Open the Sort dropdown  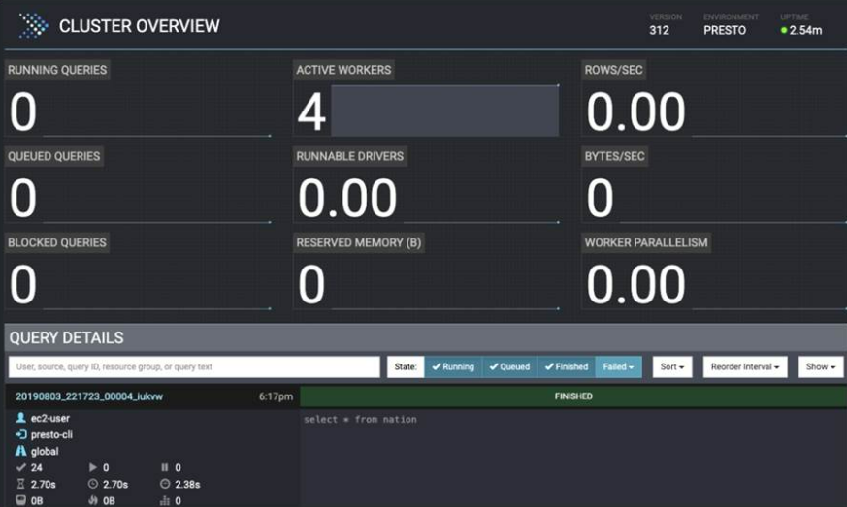pos(672,366)
